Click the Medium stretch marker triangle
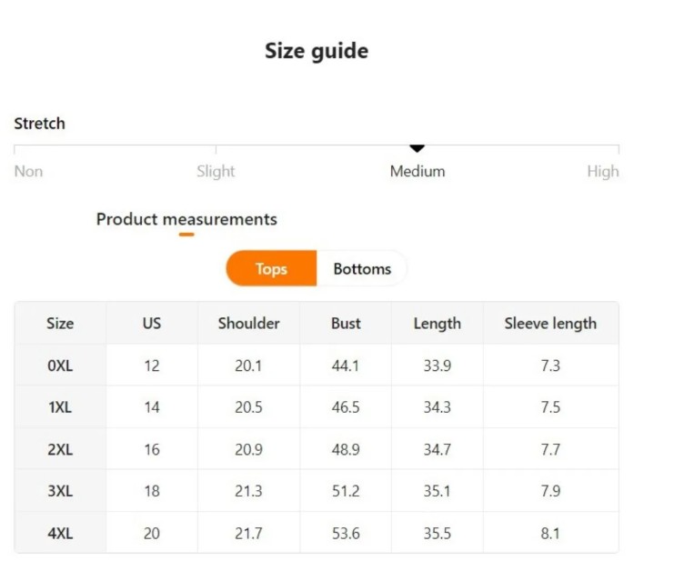Image resolution: width=674 pixels, height=571 pixels. coord(417,148)
